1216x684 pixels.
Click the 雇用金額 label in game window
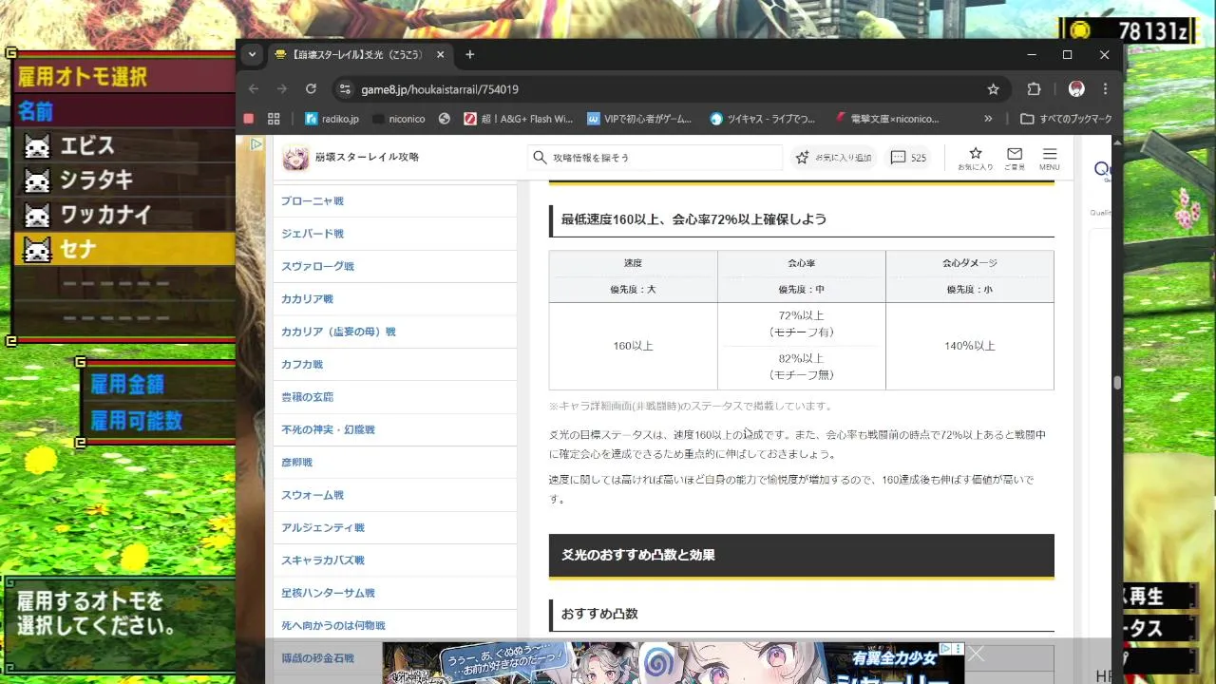[127, 384]
